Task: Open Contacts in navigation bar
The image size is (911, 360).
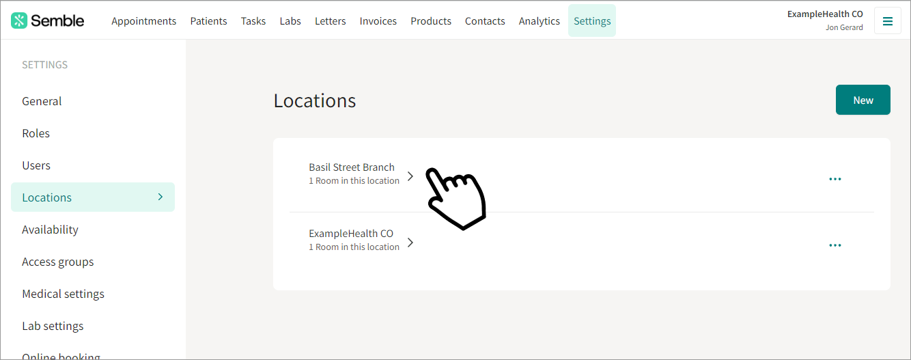Action: (x=485, y=21)
